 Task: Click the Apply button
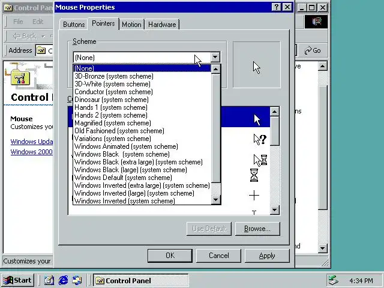pyautogui.click(x=267, y=256)
